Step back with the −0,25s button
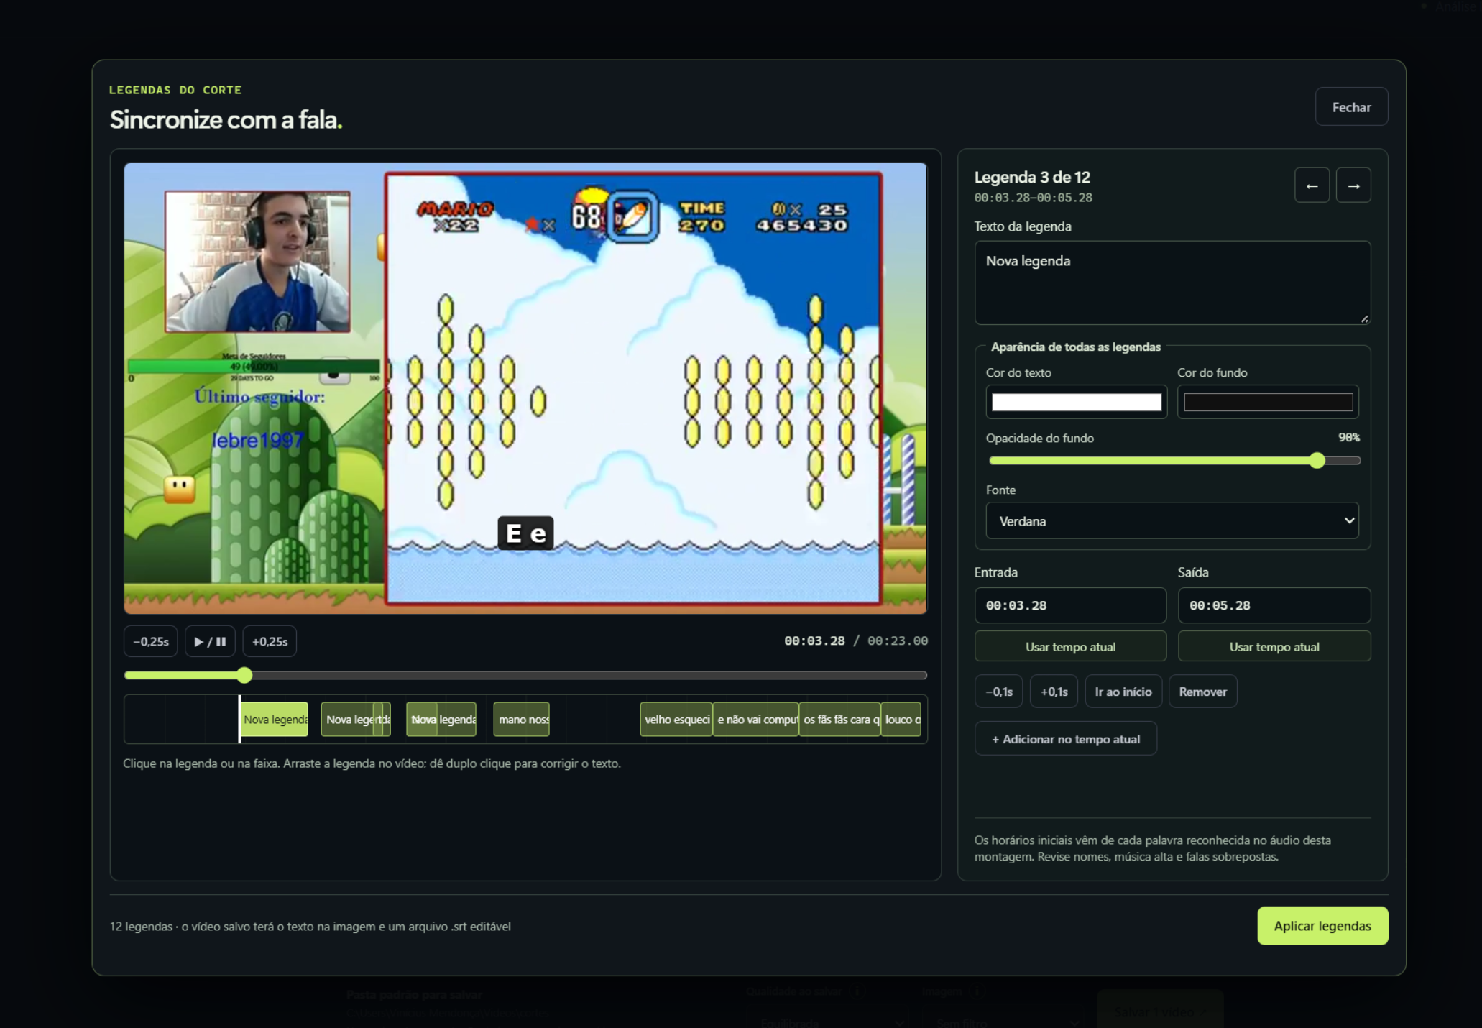1482x1028 pixels. click(x=151, y=641)
